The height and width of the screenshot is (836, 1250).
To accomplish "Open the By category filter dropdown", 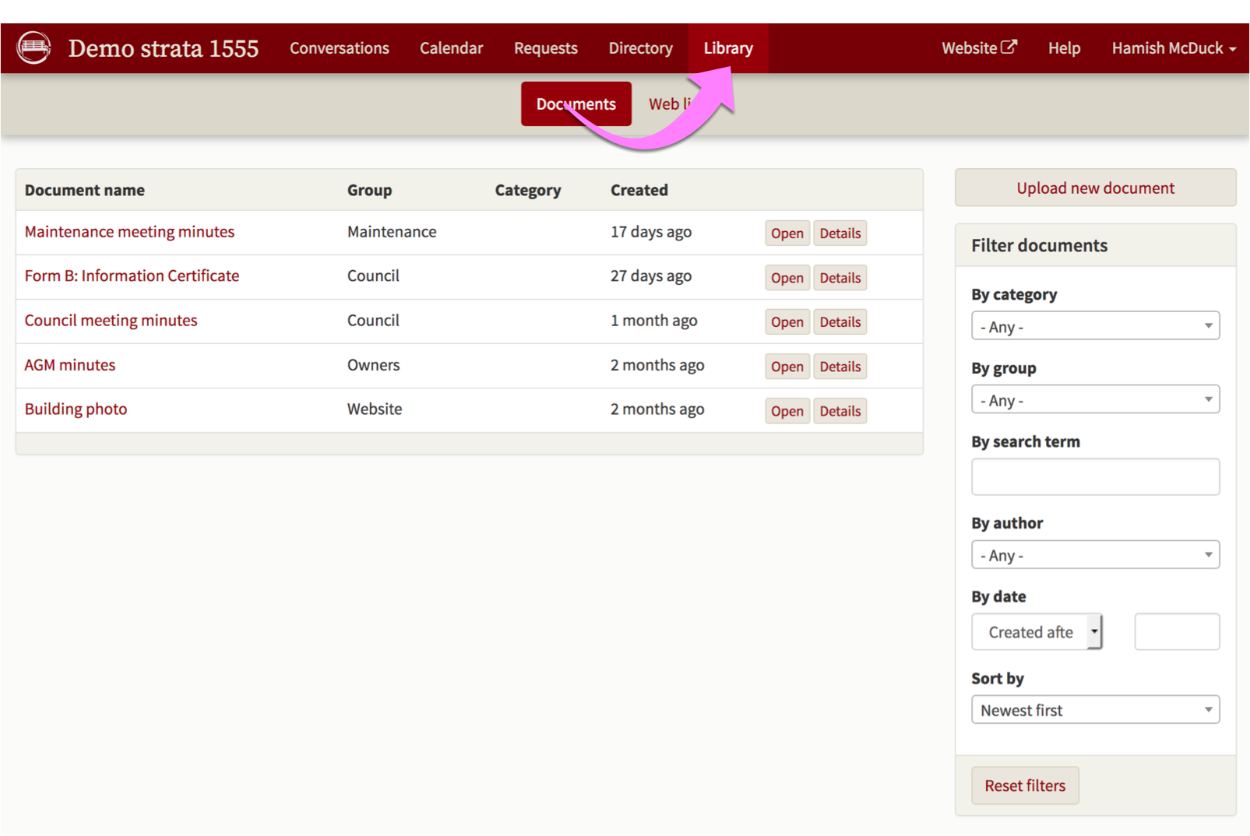I will pos(1095,325).
